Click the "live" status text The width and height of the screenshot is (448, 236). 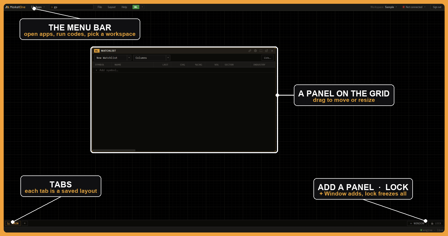[440, 230]
